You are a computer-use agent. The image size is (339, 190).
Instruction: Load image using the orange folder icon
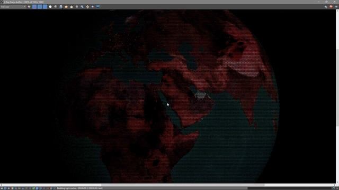(x=66, y=7)
